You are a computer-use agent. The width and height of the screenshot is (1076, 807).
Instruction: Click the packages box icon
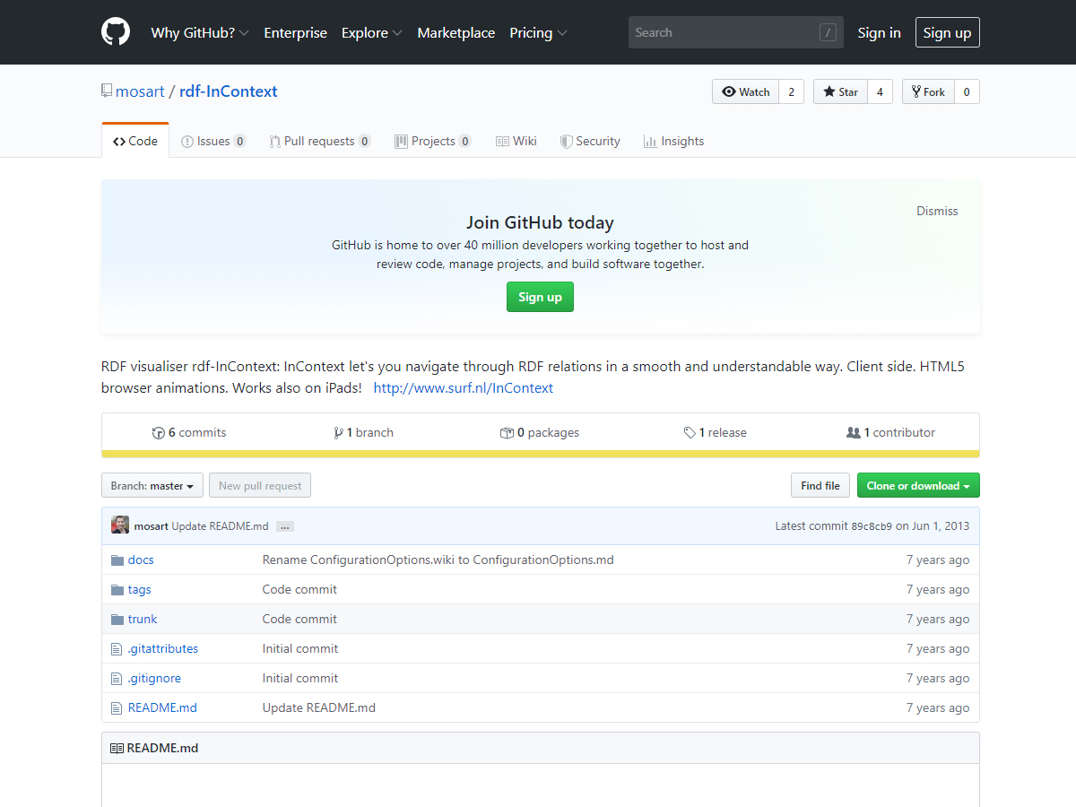(x=507, y=433)
